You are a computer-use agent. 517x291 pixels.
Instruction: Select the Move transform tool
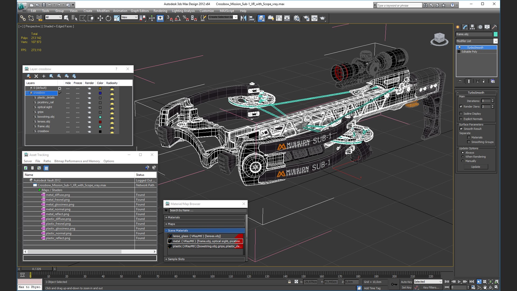100,18
